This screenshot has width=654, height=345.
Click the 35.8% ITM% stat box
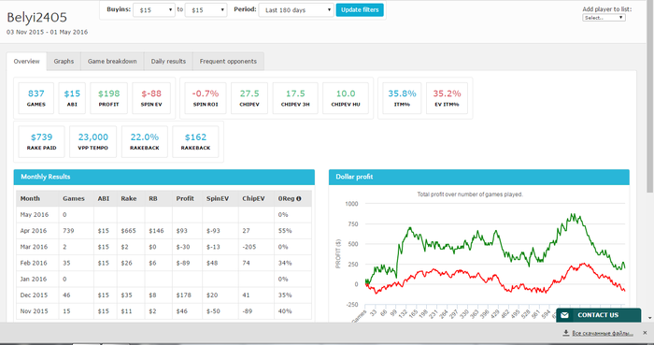click(402, 98)
